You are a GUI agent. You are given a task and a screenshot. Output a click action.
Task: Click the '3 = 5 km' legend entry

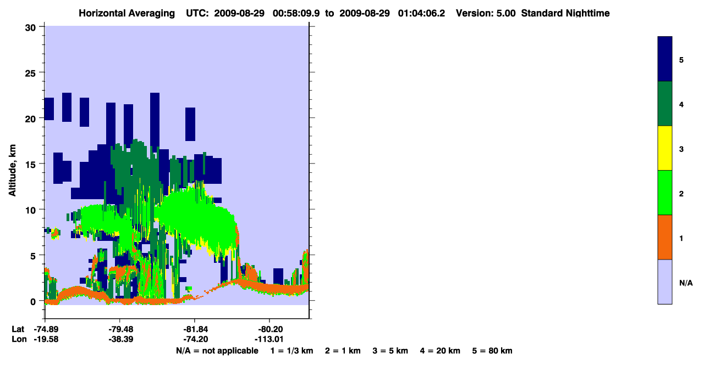click(x=391, y=351)
